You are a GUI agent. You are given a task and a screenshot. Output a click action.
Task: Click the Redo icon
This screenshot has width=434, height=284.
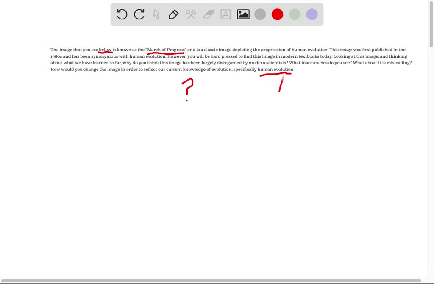pos(139,14)
